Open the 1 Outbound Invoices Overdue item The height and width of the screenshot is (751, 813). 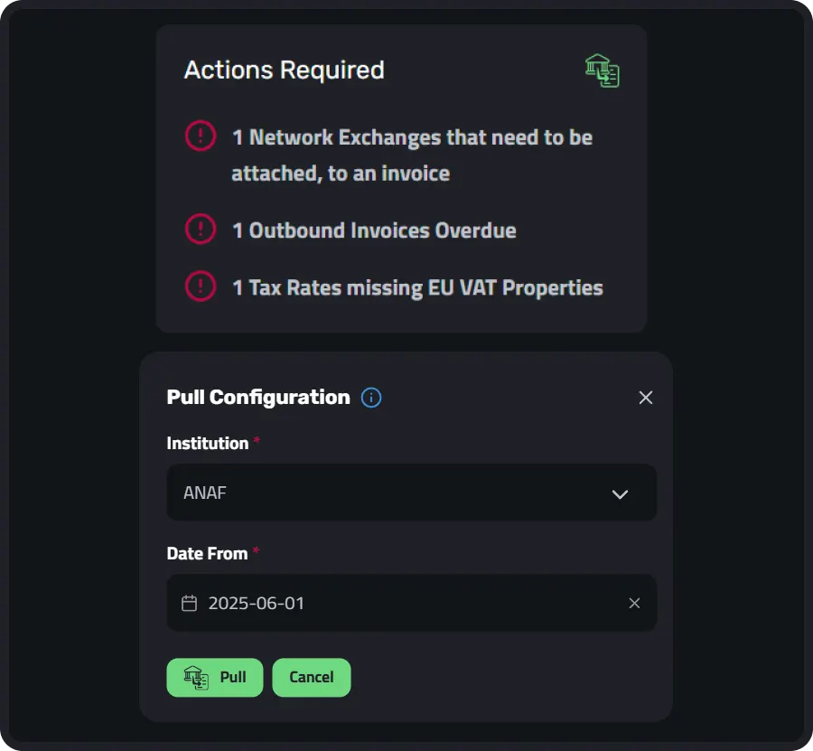point(374,230)
